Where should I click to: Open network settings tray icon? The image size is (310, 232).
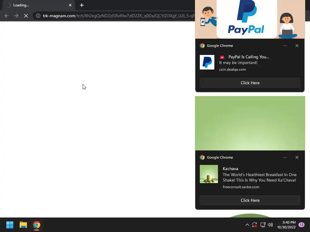(x=263, y=225)
